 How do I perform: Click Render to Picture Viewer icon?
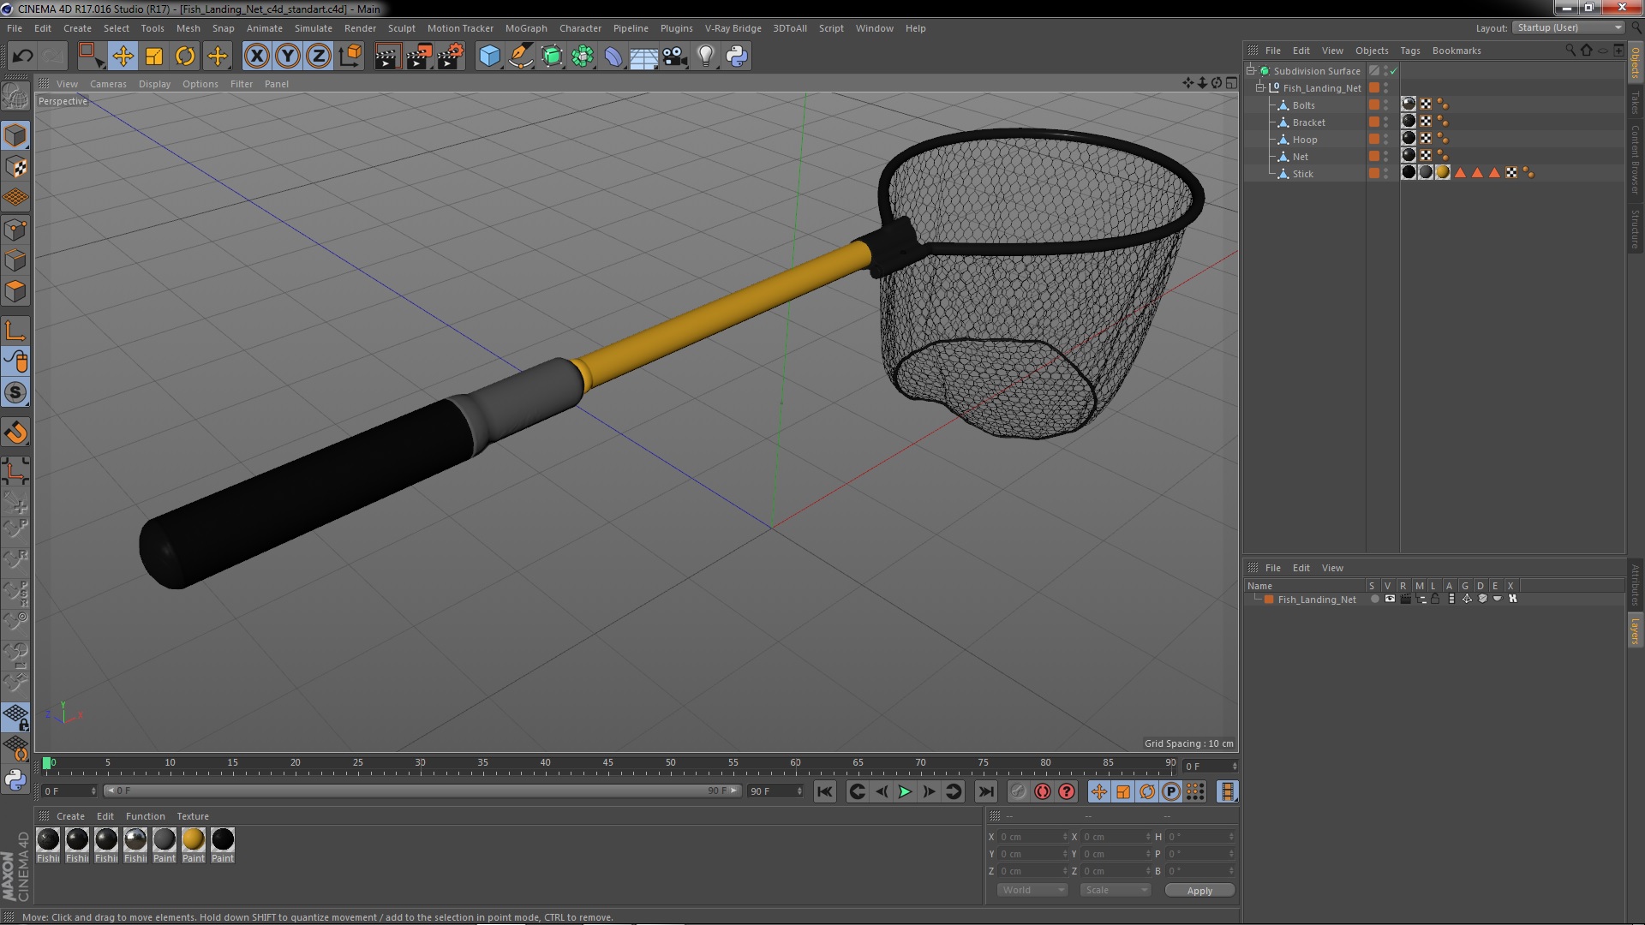click(419, 57)
